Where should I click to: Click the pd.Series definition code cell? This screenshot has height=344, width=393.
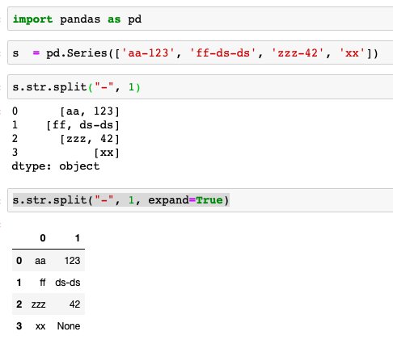[x=200, y=52]
